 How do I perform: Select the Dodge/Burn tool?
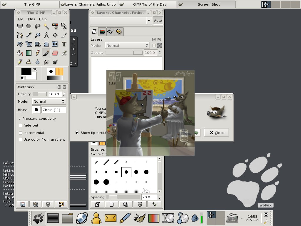click(55, 62)
